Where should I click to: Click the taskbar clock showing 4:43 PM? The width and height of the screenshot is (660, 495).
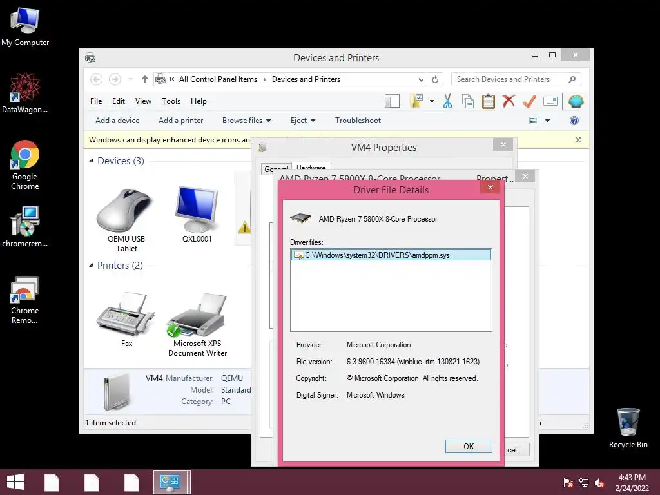[x=632, y=483]
